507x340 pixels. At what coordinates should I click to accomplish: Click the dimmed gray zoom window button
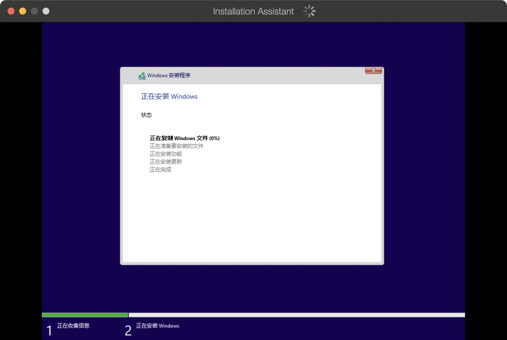pyautogui.click(x=34, y=11)
